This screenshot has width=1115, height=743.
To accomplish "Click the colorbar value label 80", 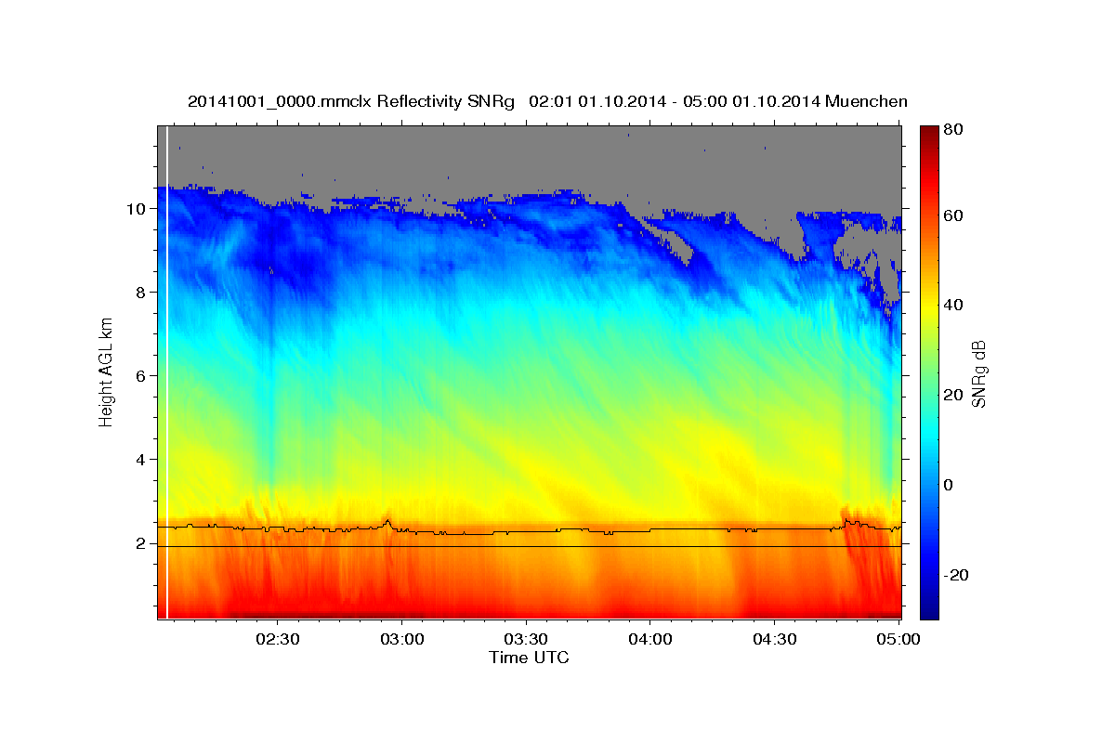I will tap(952, 130).
